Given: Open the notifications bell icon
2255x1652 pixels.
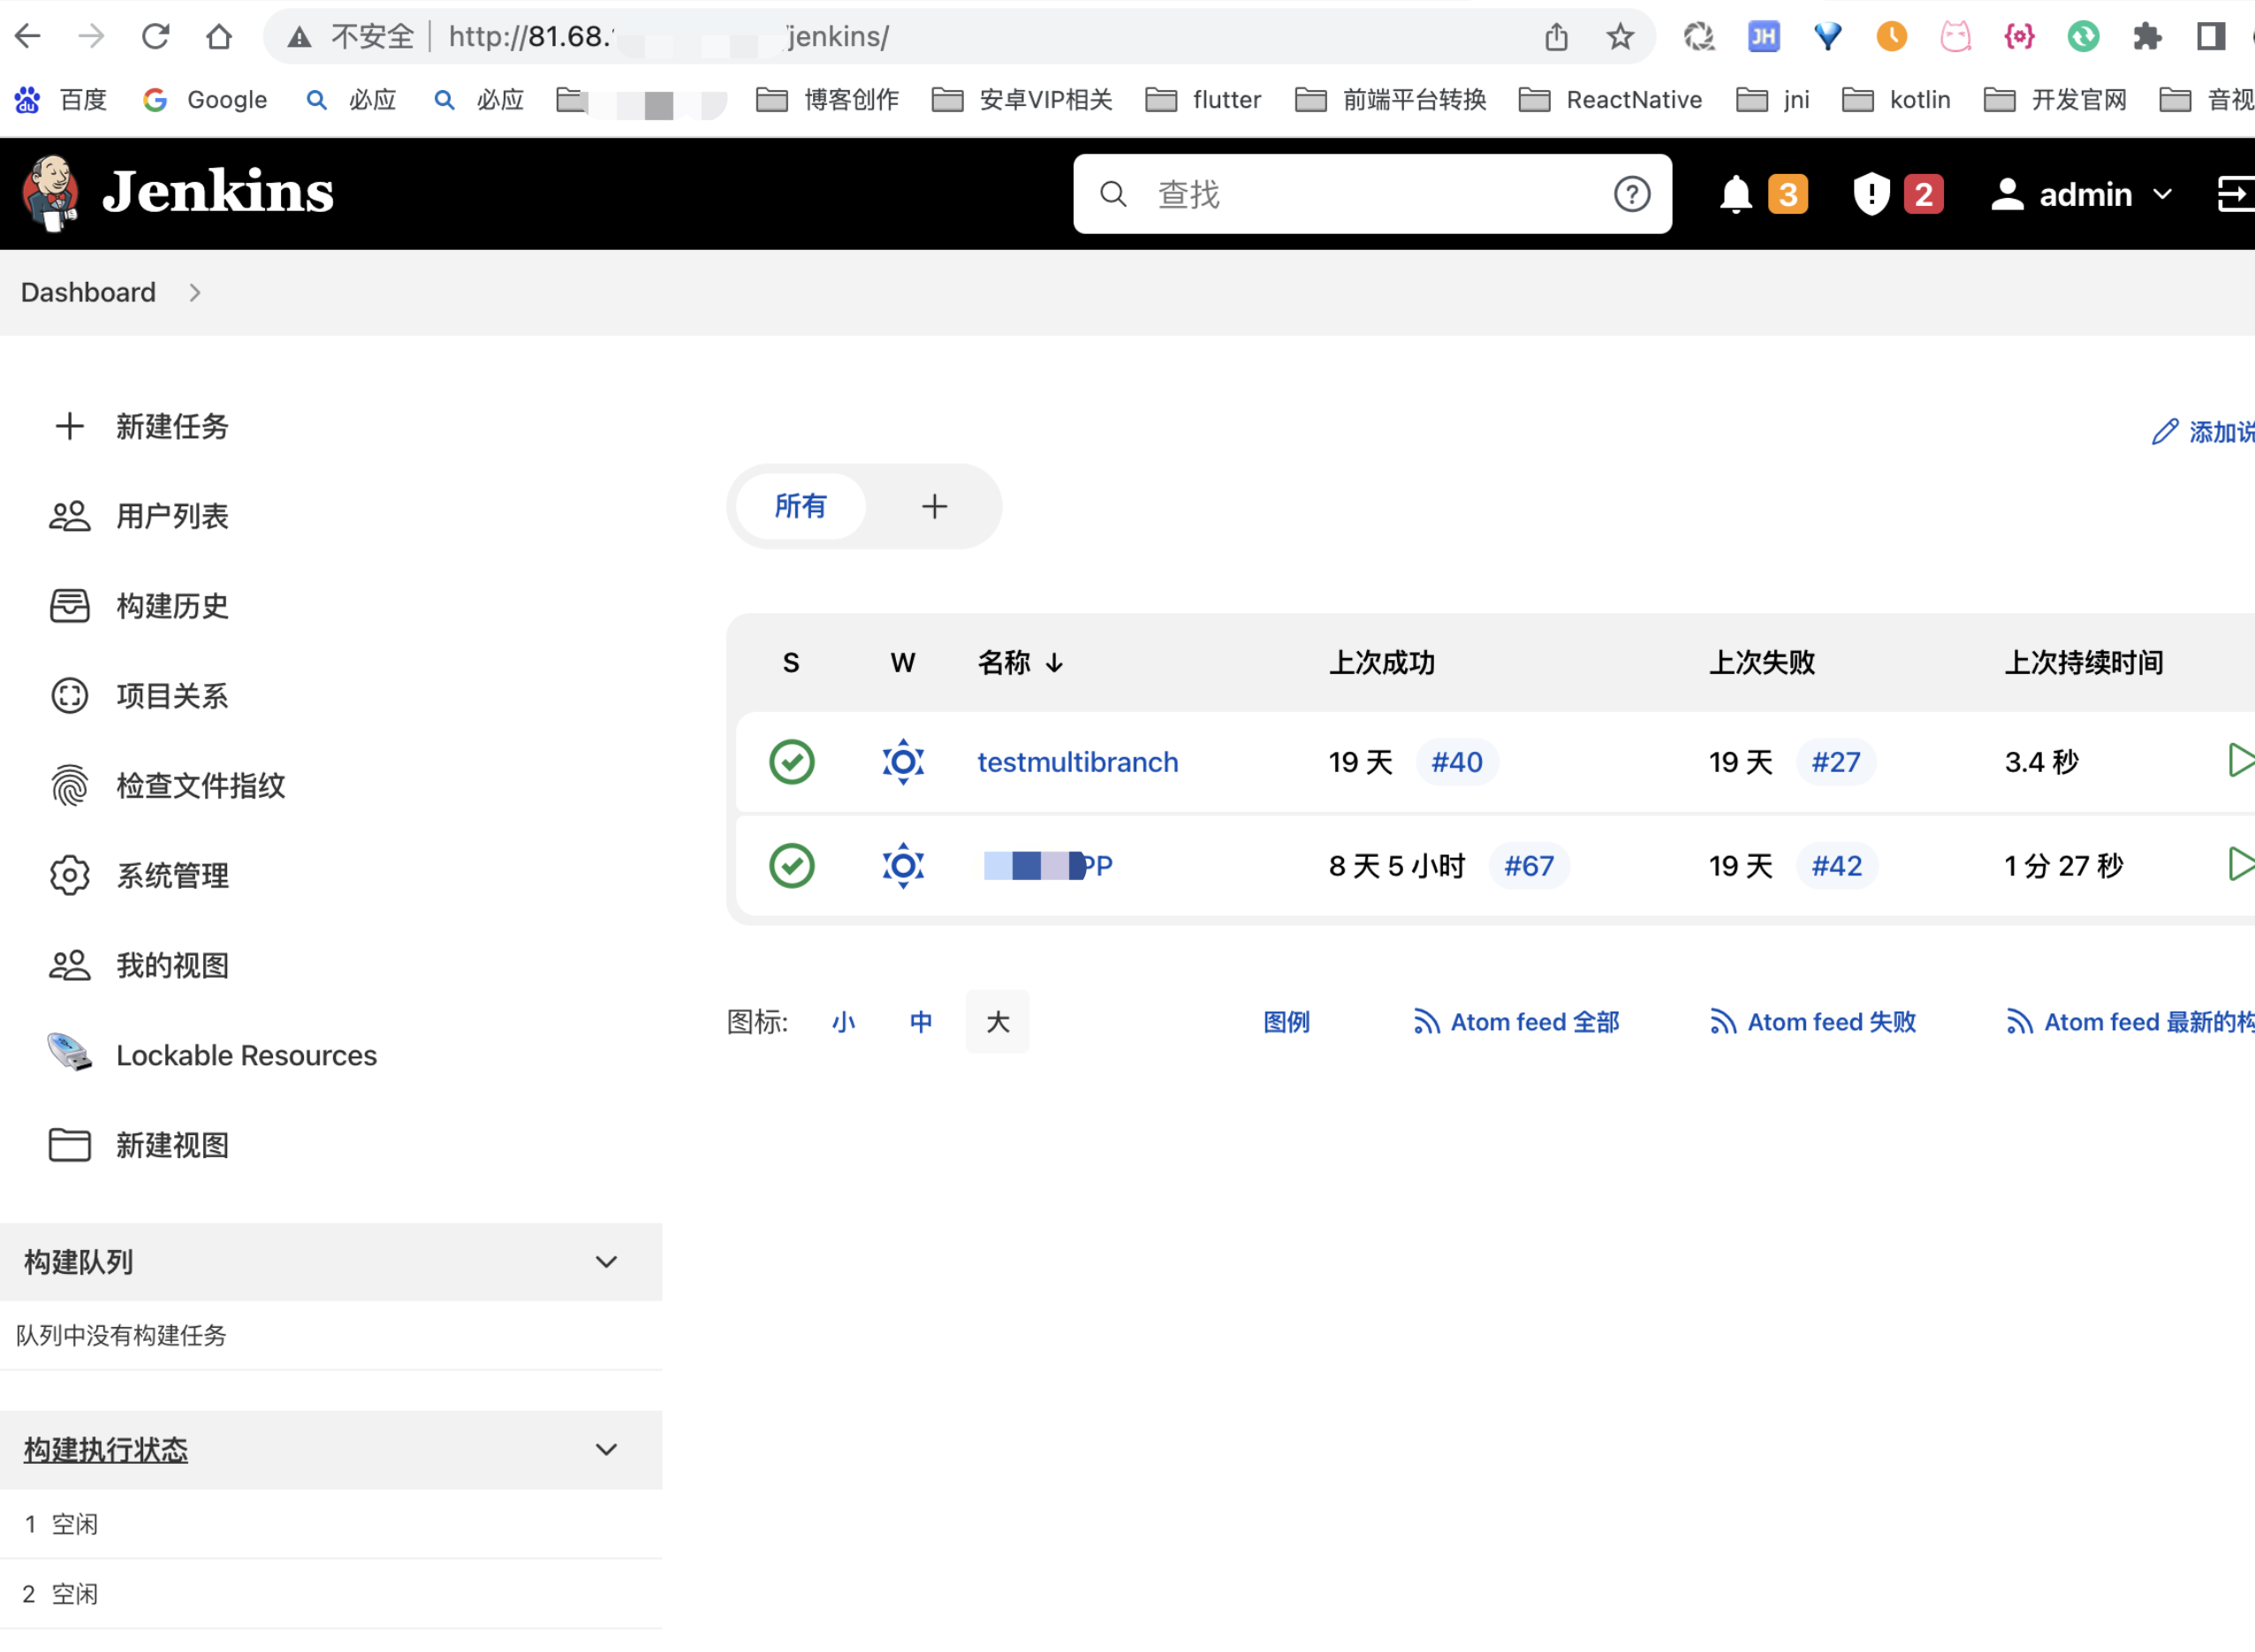Looking at the screenshot, I should pos(1736,194).
